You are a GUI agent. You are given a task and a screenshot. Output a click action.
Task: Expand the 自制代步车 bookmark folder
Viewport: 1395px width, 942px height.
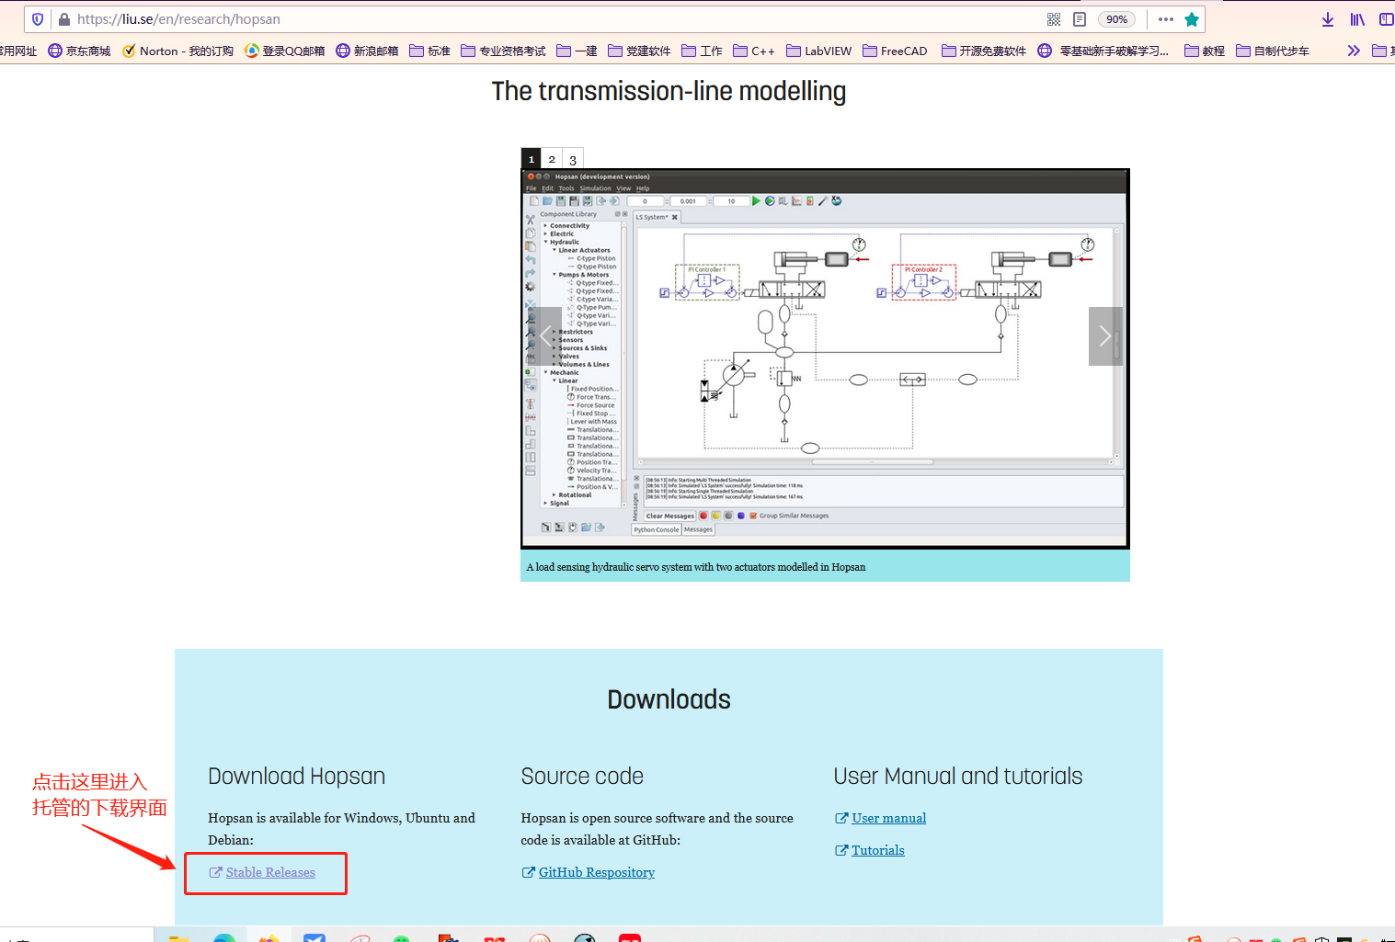coord(1273,51)
